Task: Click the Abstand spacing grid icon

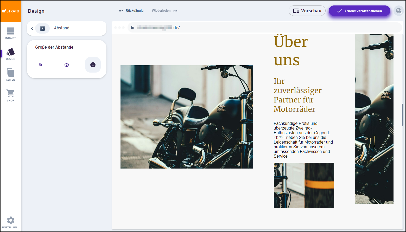Action: click(x=42, y=28)
